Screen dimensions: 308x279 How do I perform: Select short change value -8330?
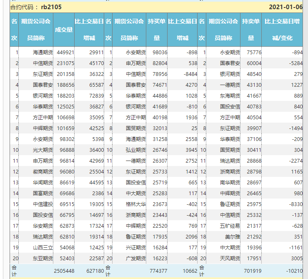tap(296, 204)
